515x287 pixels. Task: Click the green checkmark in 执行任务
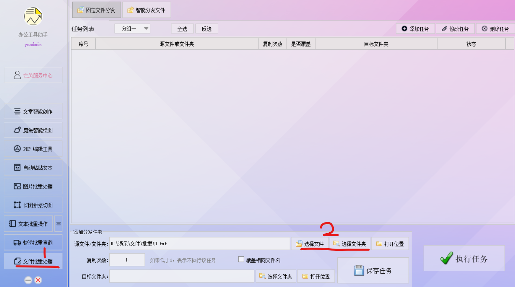pos(446,258)
